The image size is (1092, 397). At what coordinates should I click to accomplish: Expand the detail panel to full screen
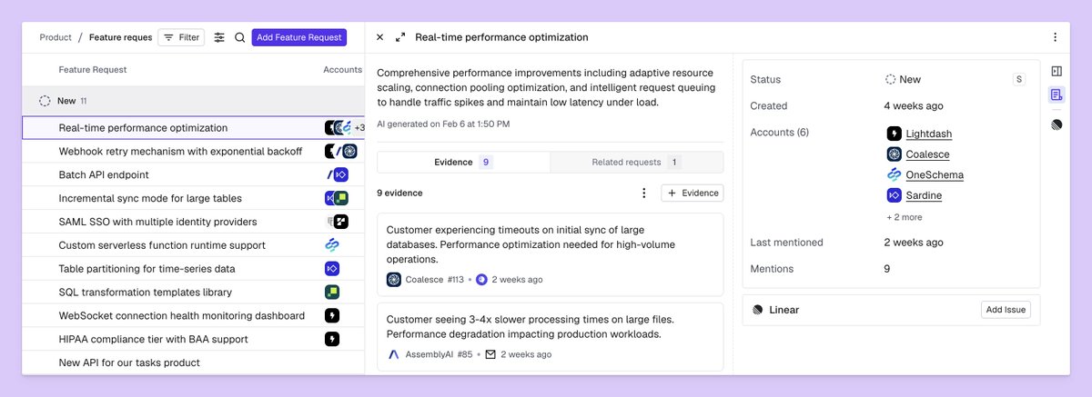pyautogui.click(x=400, y=37)
